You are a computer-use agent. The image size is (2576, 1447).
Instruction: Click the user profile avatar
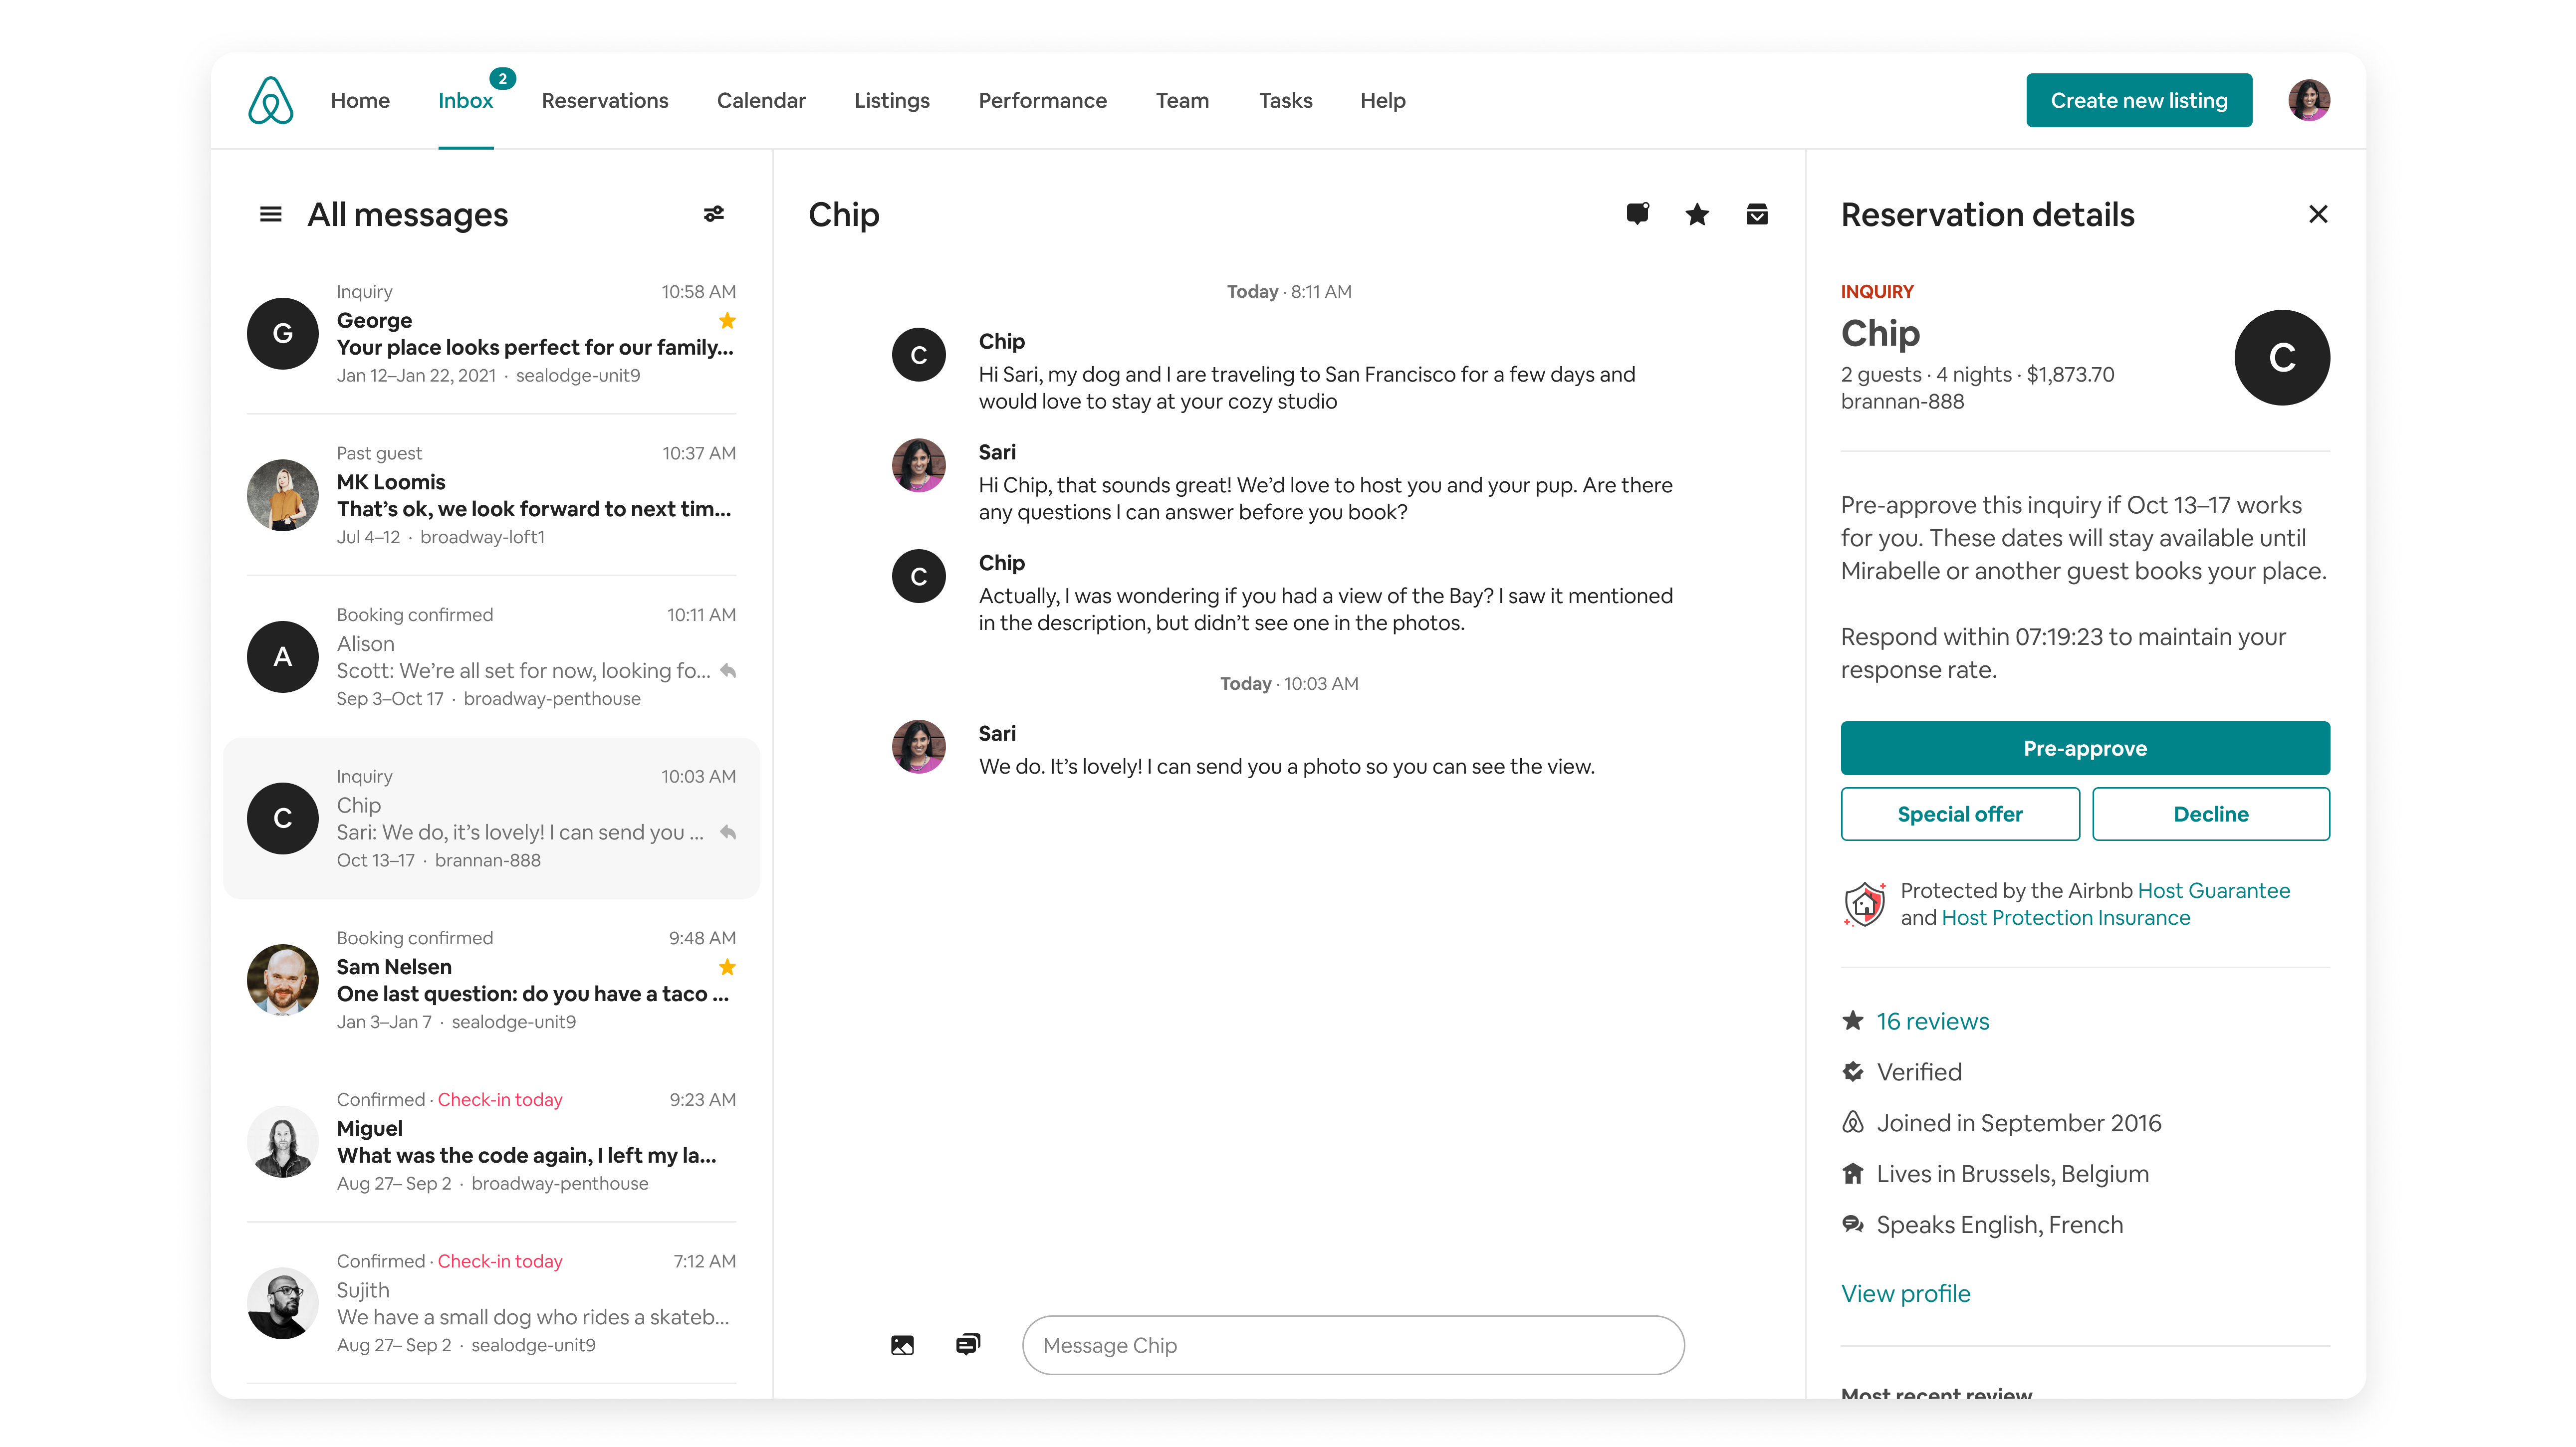2309,100
